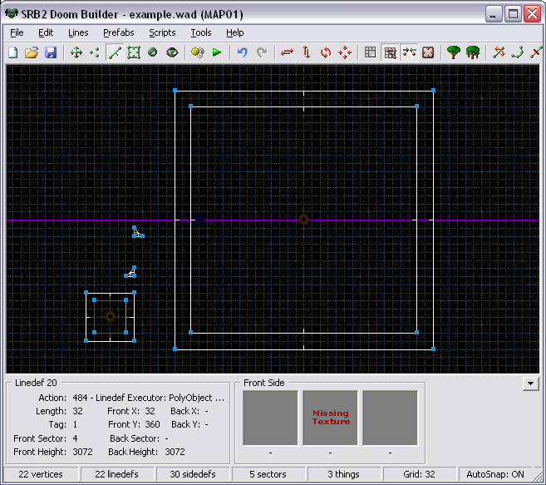Click the red circular Rotate selection icon

coord(326,52)
